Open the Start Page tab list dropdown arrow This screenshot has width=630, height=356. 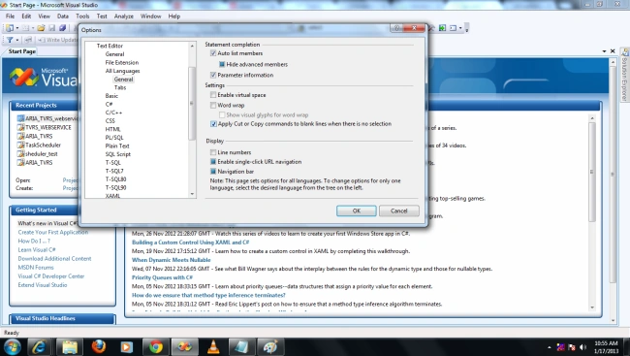click(604, 51)
